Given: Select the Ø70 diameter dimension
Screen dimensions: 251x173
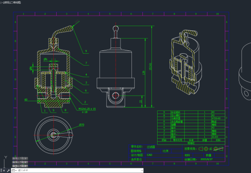Looking at the screenshot, I should 81,125.
